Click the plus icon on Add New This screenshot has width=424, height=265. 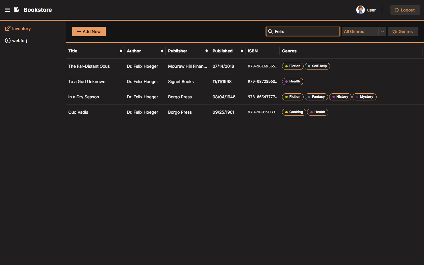click(x=79, y=31)
